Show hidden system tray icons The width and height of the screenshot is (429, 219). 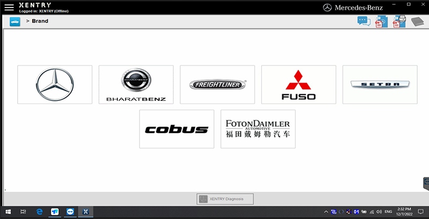tap(326, 211)
